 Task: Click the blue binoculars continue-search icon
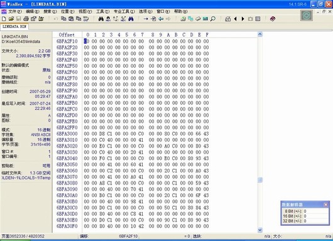point(131,19)
